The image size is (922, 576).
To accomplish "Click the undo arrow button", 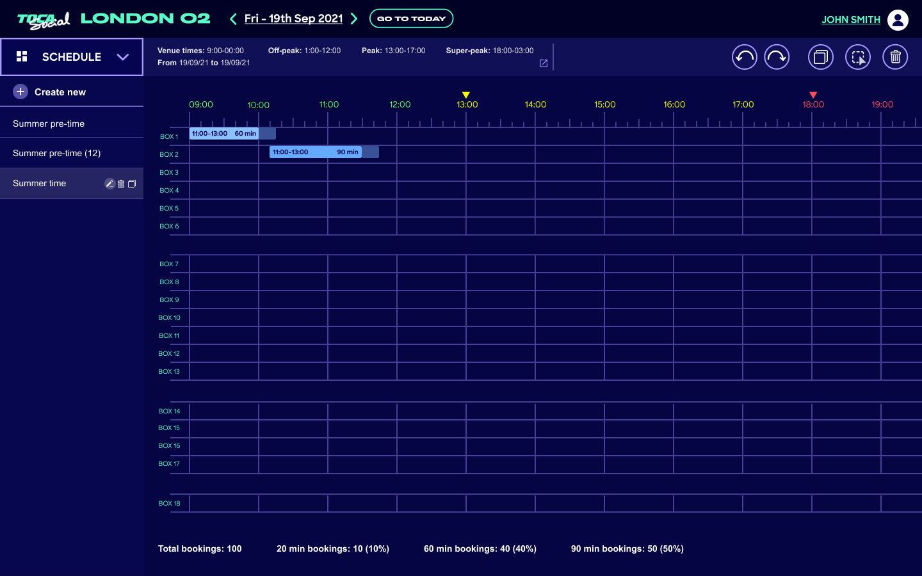I will click(x=744, y=57).
